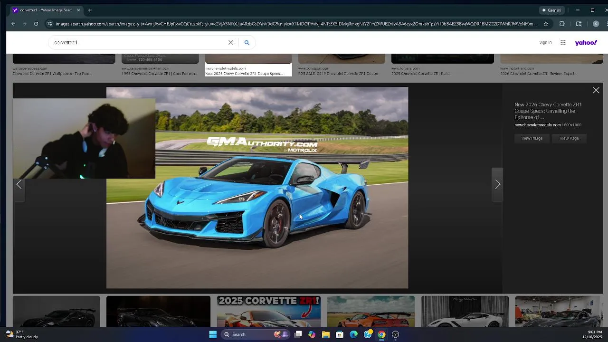Clear the search box with the X icon
Image resolution: width=608 pixels, height=342 pixels.
point(231,42)
